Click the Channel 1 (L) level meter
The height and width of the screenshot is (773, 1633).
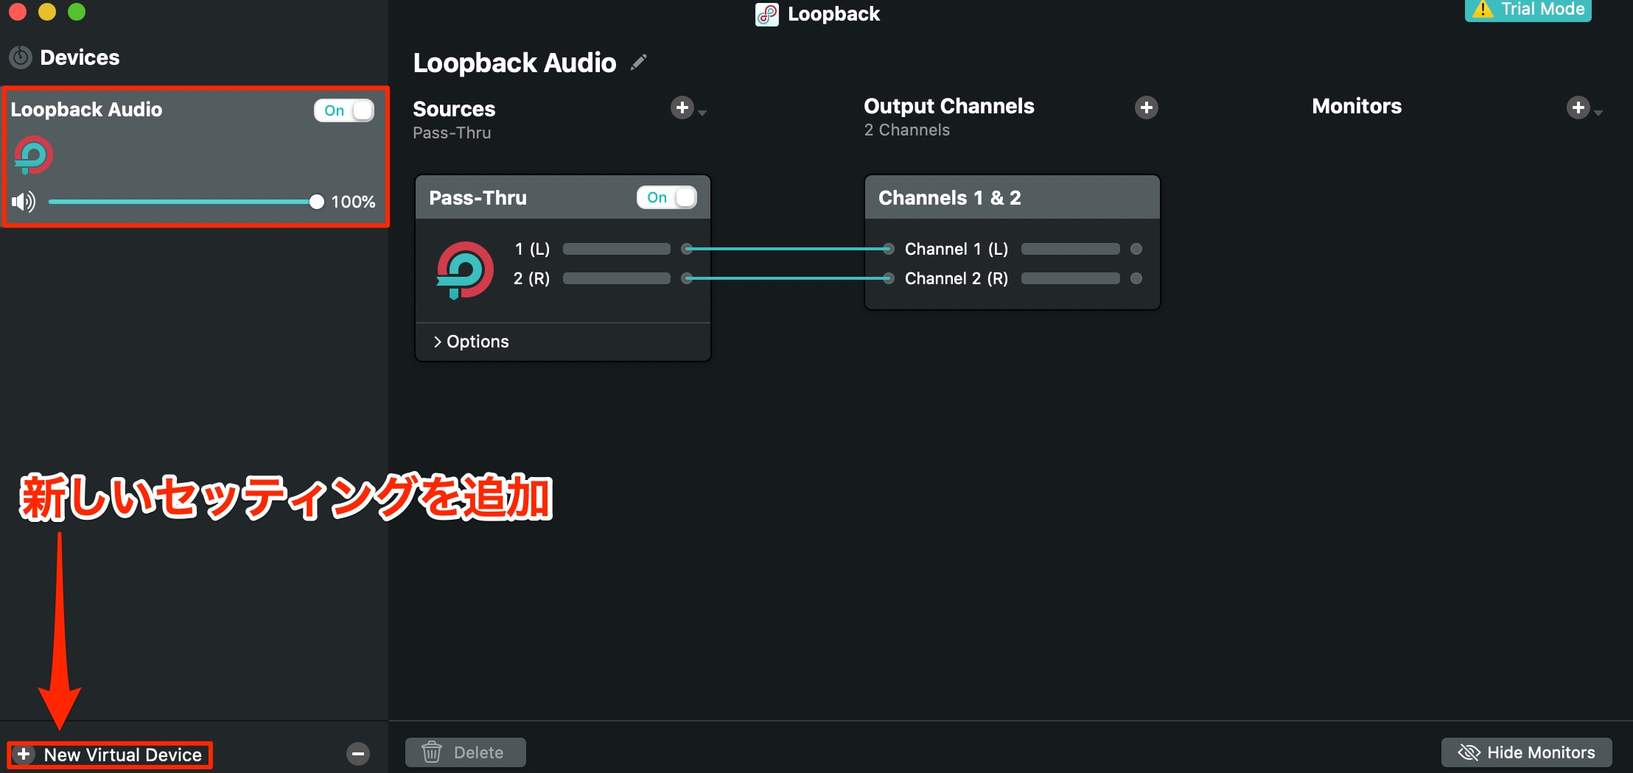pyautogui.click(x=1071, y=249)
